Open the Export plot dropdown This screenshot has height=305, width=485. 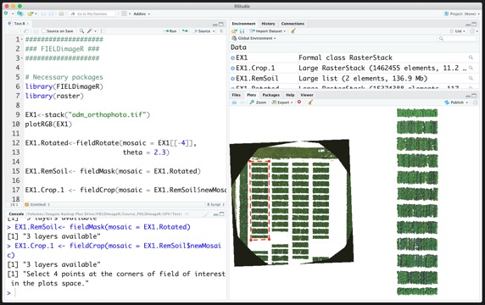[282, 103]
